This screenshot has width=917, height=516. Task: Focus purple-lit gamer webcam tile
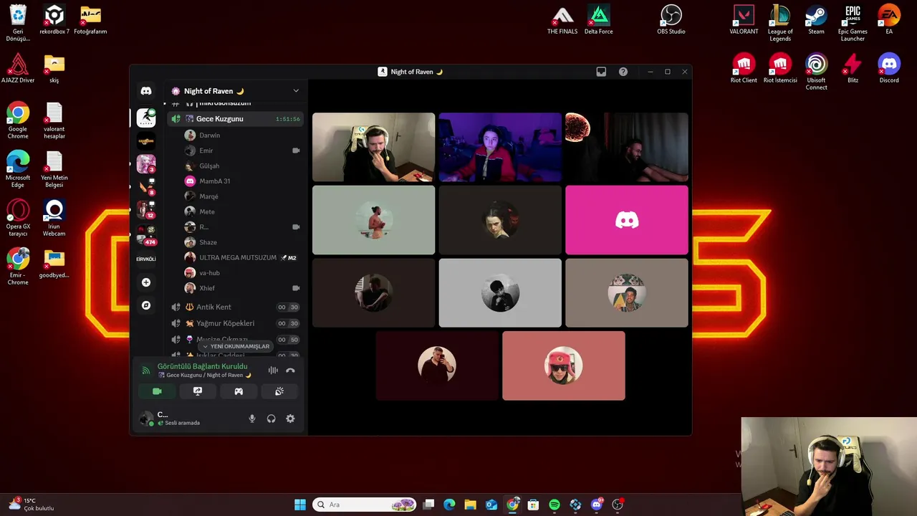pos(500,147)
